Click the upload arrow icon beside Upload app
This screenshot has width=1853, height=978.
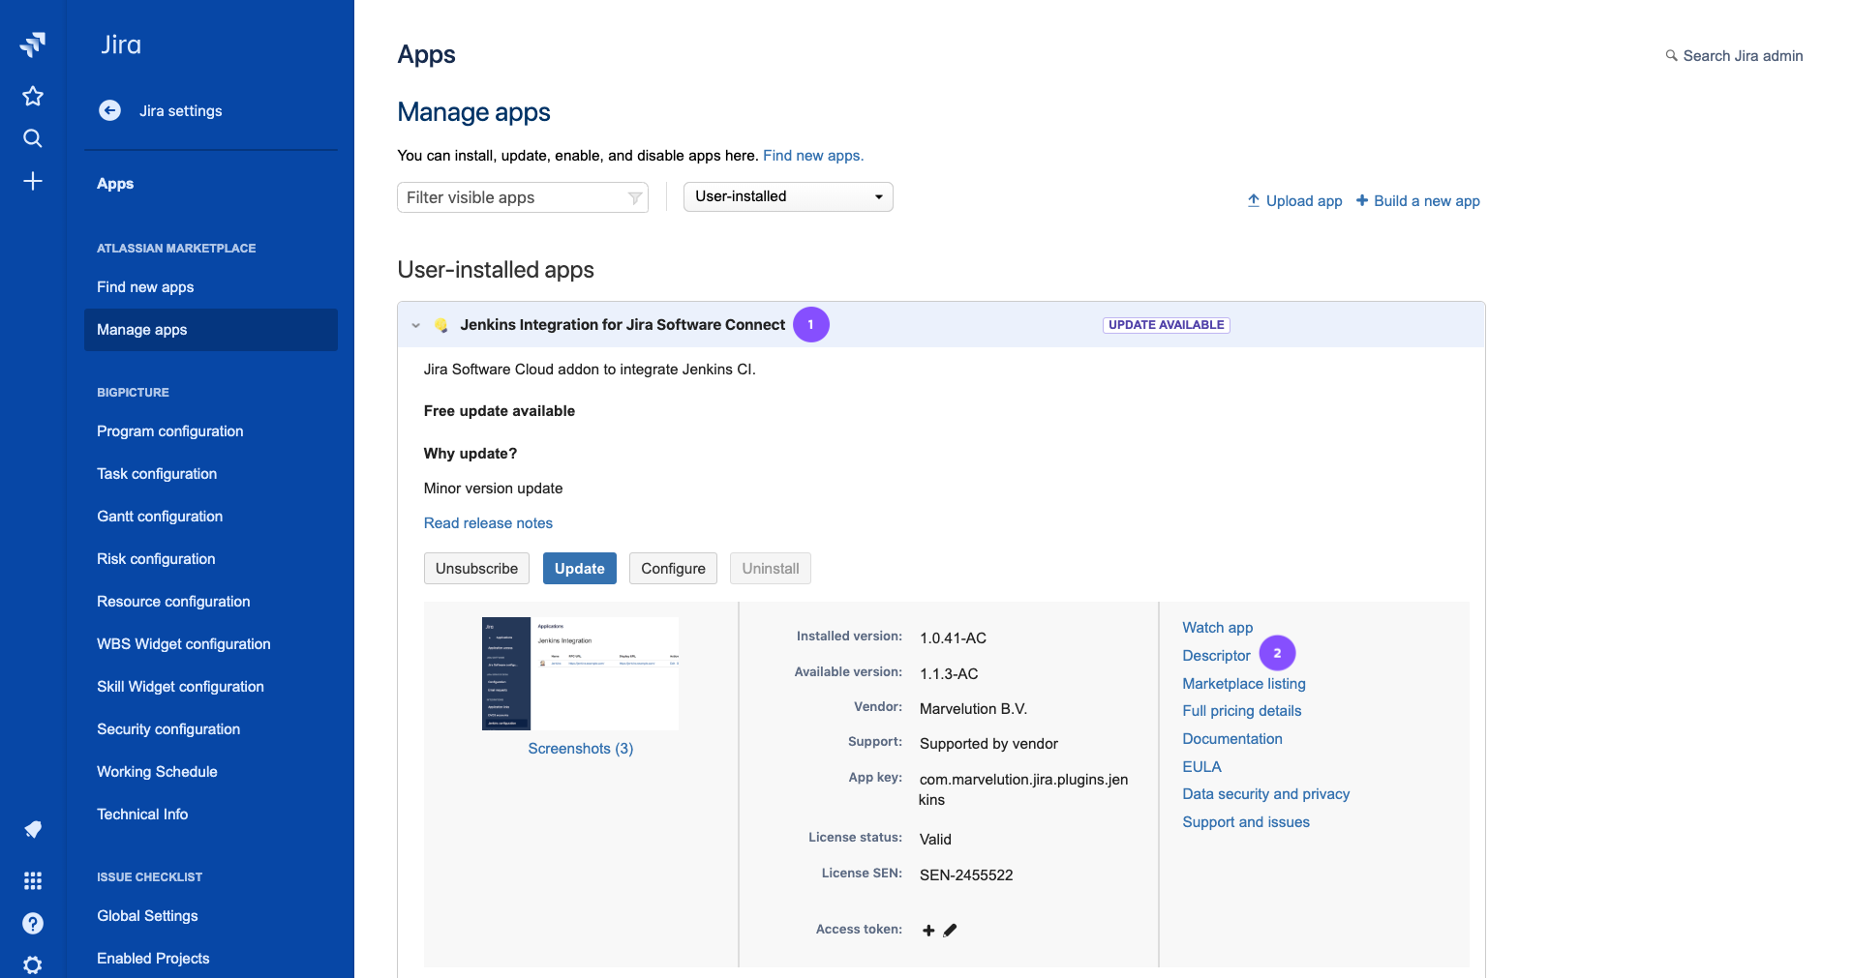click(1254, 200)
